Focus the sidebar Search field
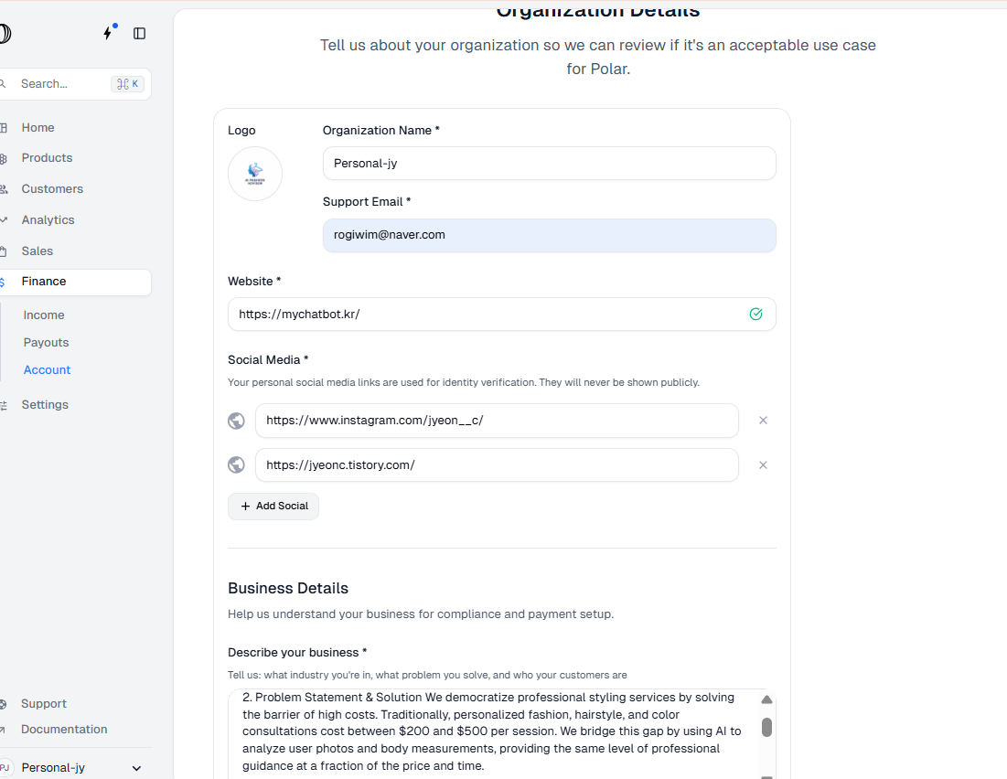 coord(74,84)
